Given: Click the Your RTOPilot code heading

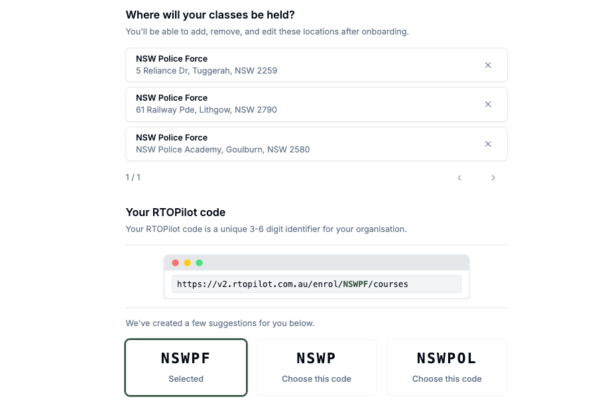Looking at the screenshot, I should coord(176,212).
